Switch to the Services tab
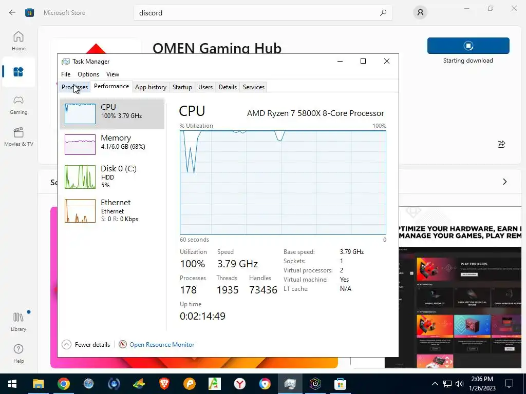Viewport: 526px width, 394px height. click(254, 87)
